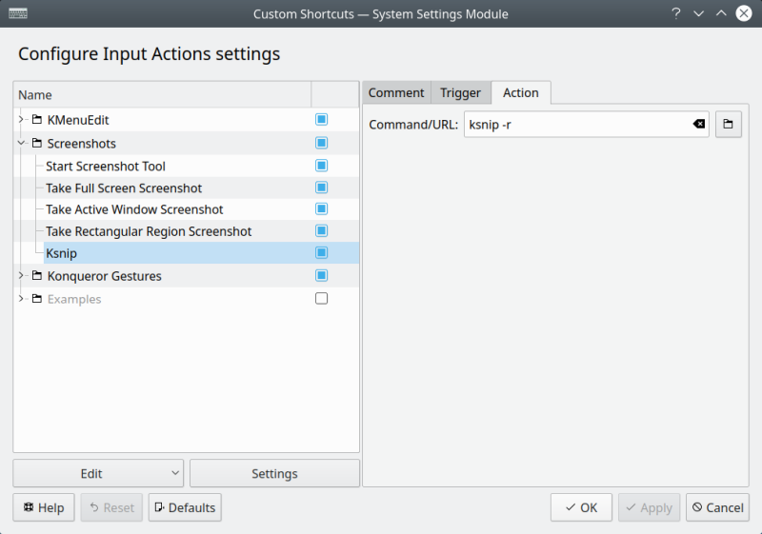
Task: Disable the Ksnip shortcut checkbox
Action: pyautogui.click(x=321, y=253)
